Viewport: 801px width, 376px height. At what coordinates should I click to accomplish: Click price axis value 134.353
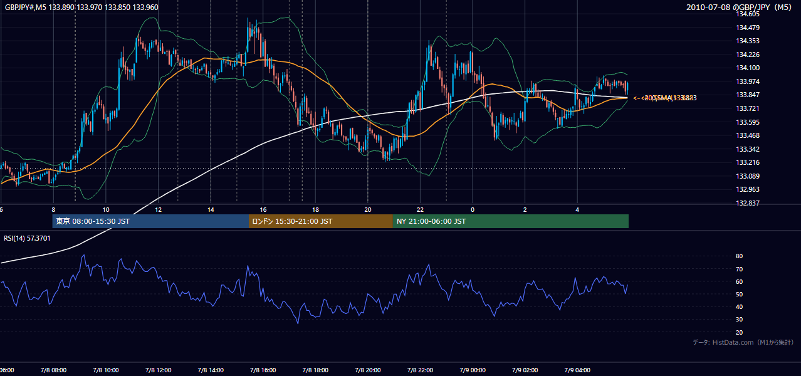click(x=748, y=41)
